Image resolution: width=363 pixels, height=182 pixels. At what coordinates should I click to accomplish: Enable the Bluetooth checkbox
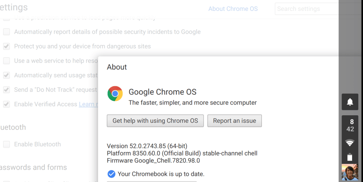(x=7, y=144)
